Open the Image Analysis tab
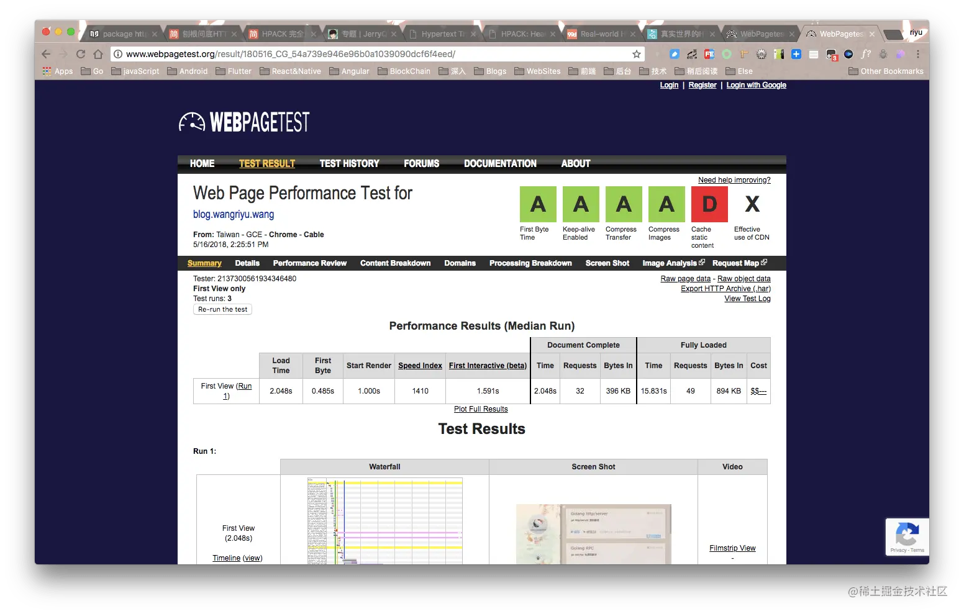This screenshot has height=614, width=964. tap(673, 263)
